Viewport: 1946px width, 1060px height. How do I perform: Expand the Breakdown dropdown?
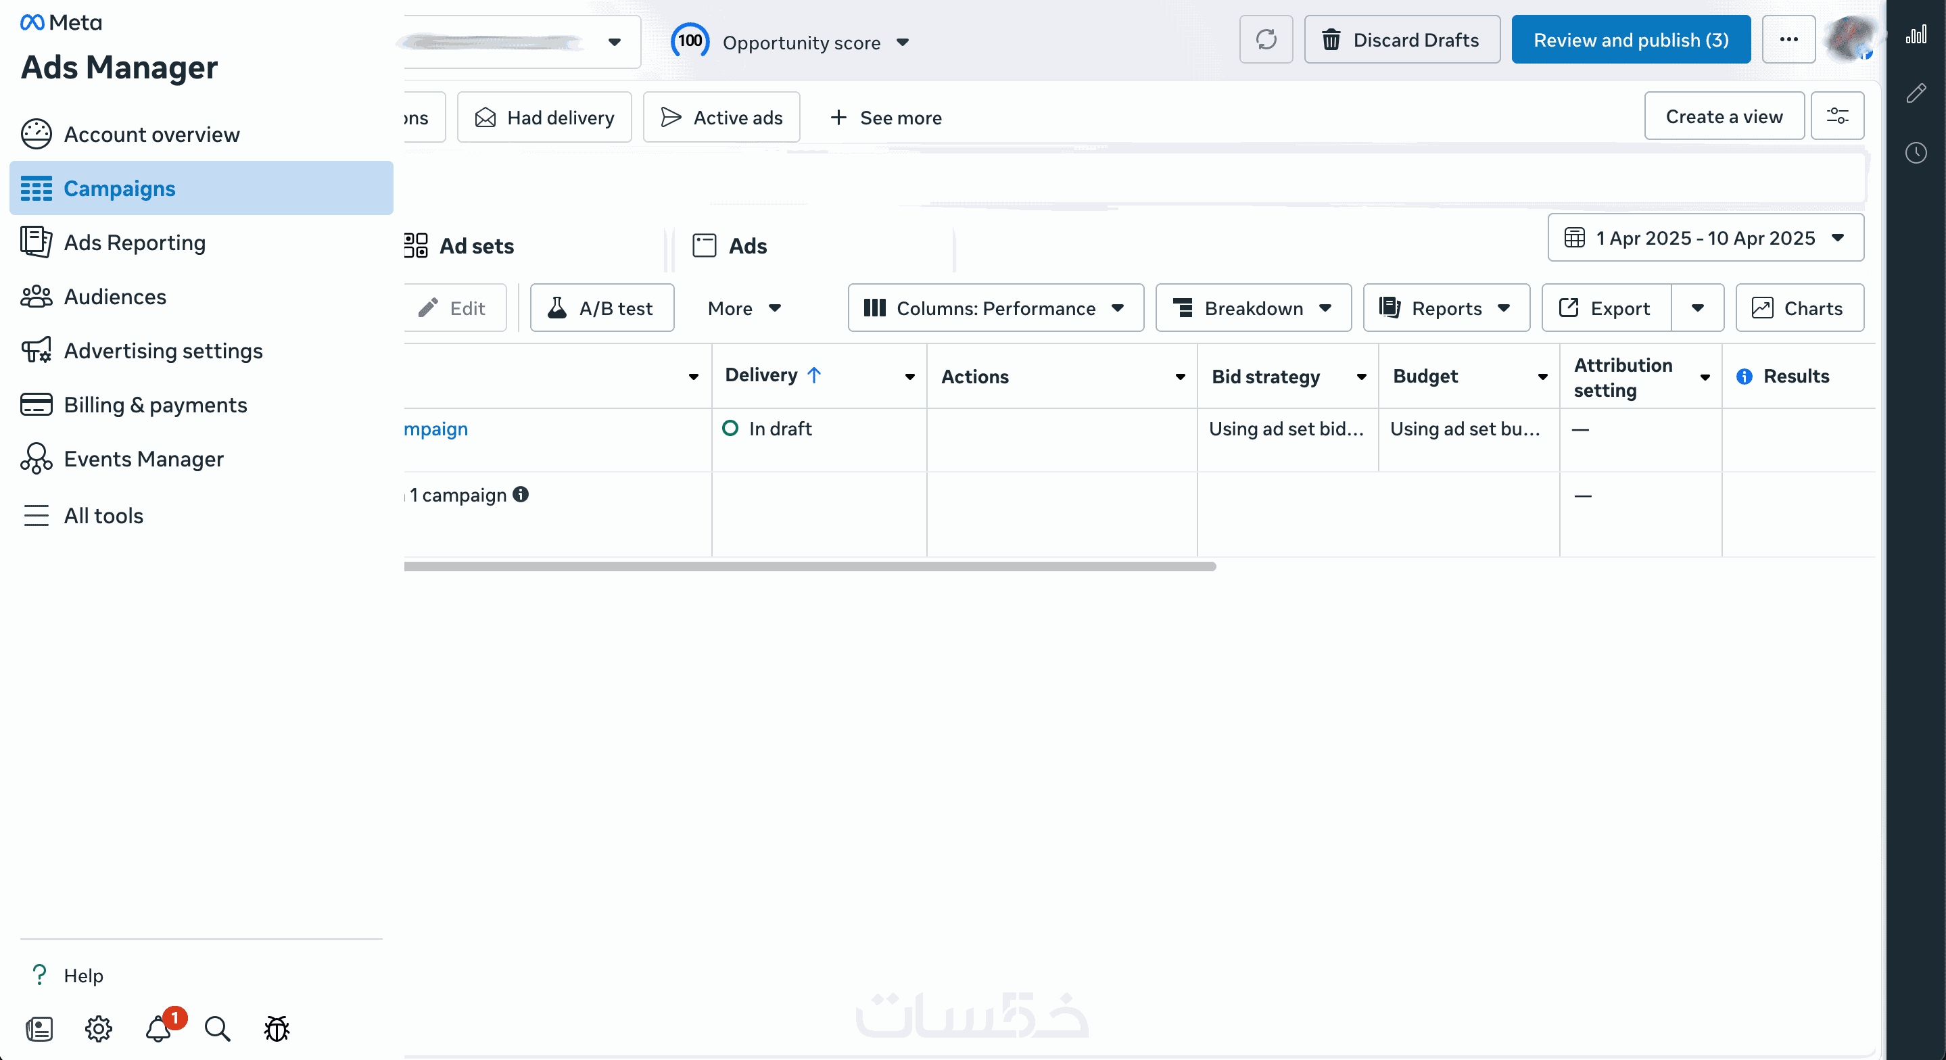(1252, 308)
